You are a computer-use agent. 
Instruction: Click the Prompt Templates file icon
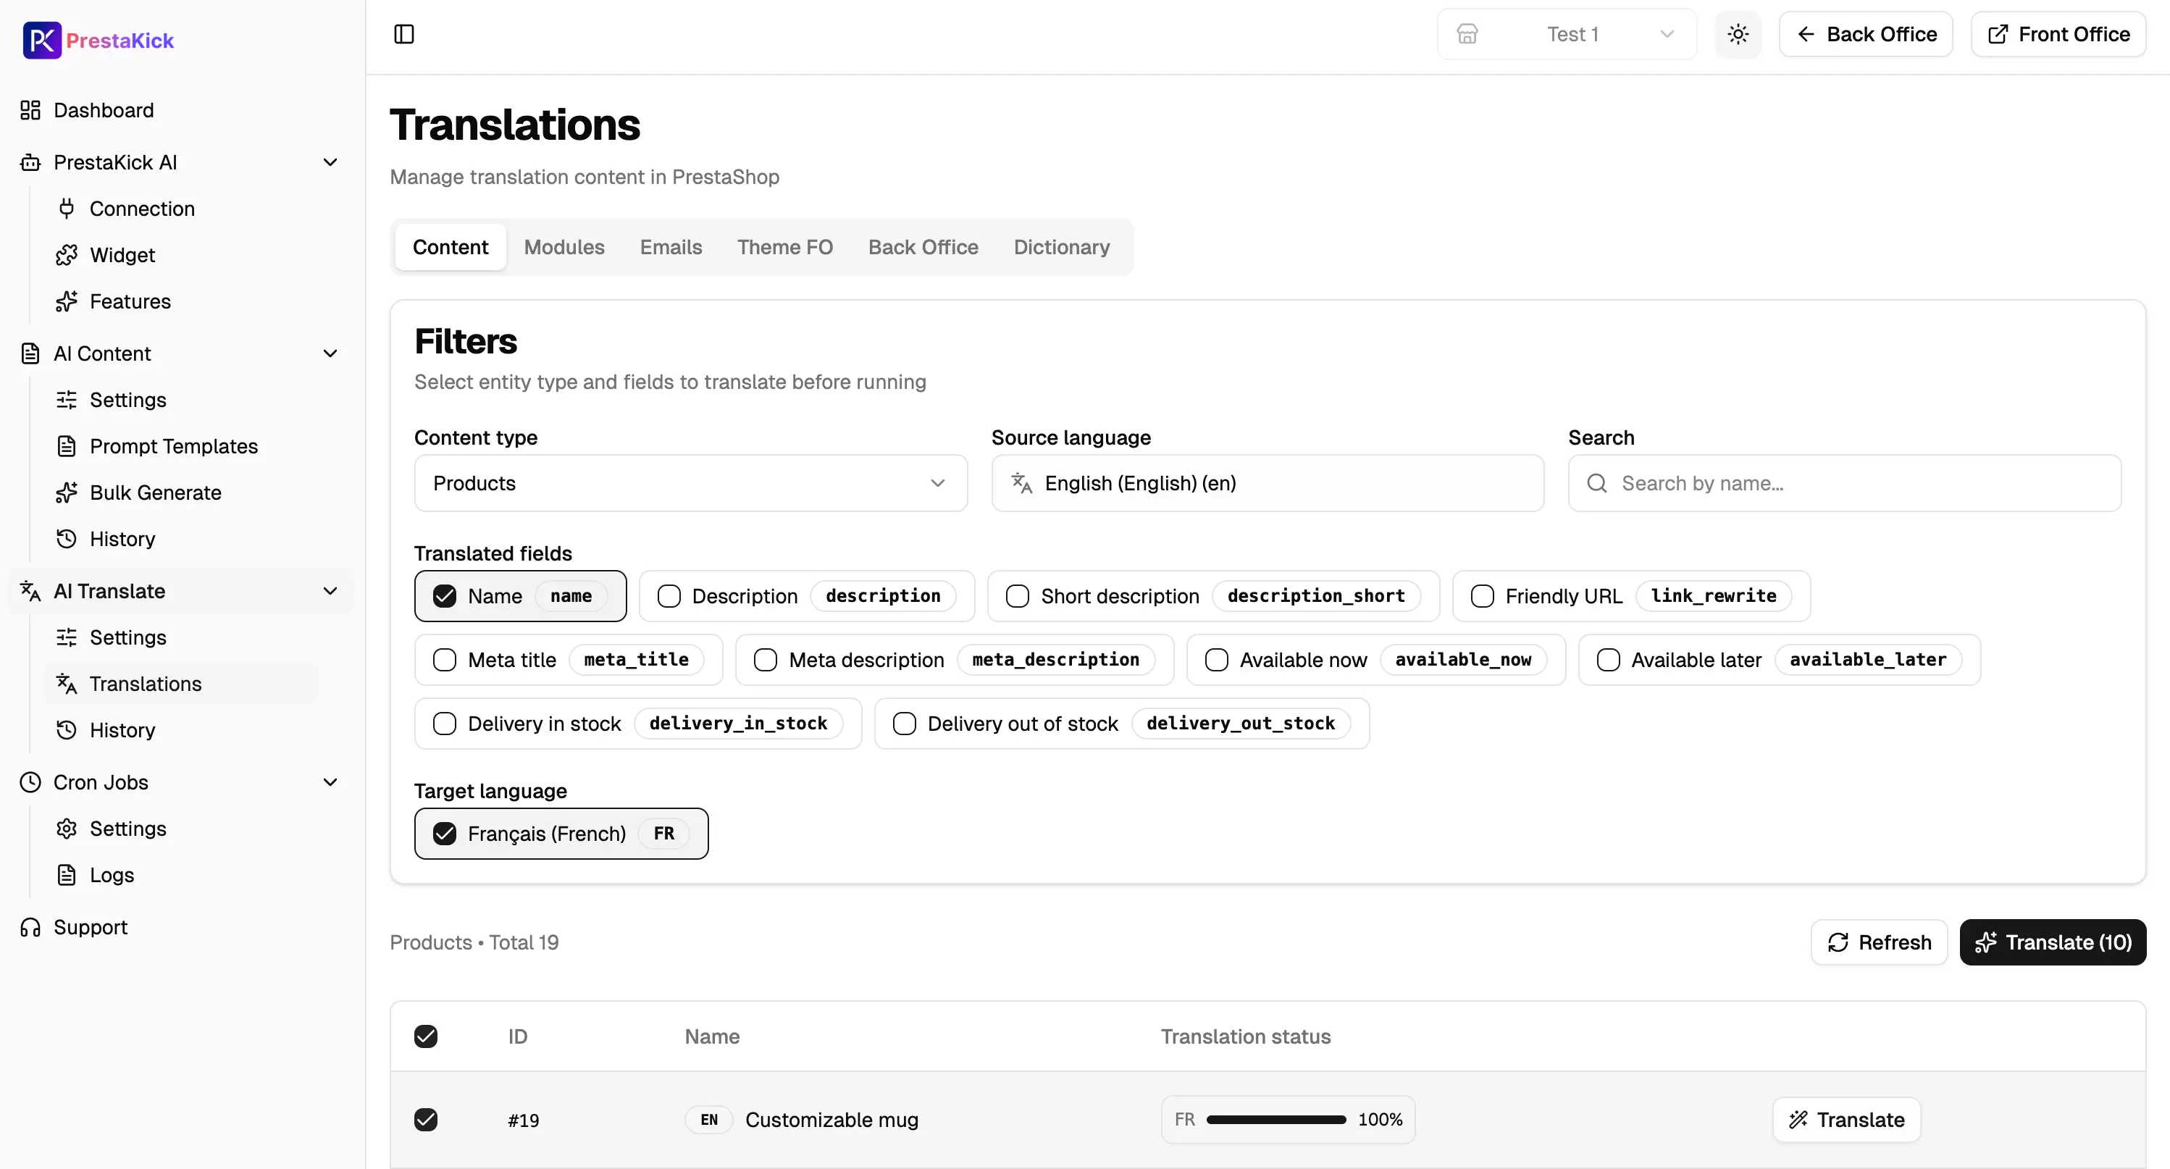(x=67, y=446)
